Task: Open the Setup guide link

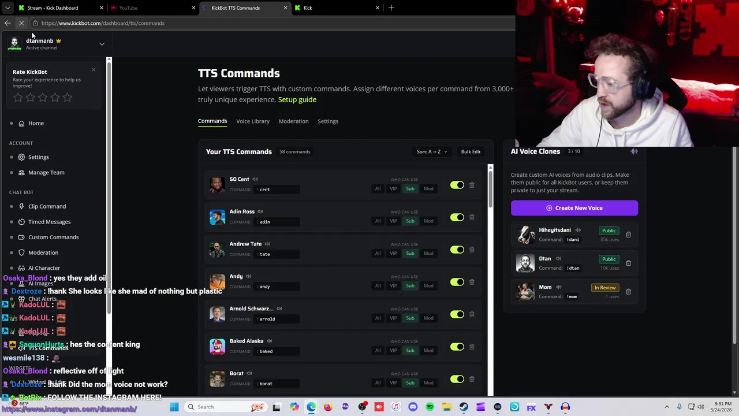Action: coord(297,99)
